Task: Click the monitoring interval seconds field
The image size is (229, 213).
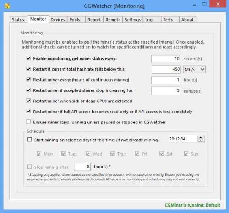Action: [166, 59]
